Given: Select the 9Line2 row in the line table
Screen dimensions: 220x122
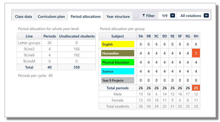Looking at the screenshot, I should [29, 49].
